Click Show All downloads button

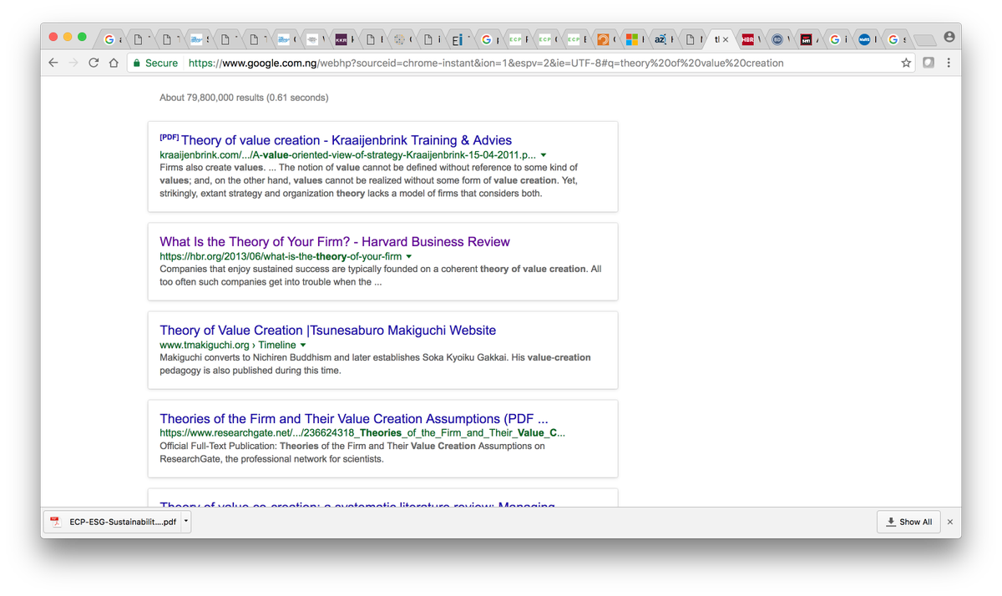point(908,522)
